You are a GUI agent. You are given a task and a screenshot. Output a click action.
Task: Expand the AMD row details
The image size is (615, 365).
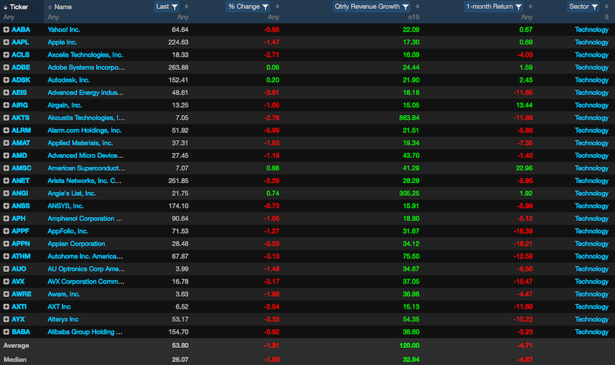click(6, 155)
